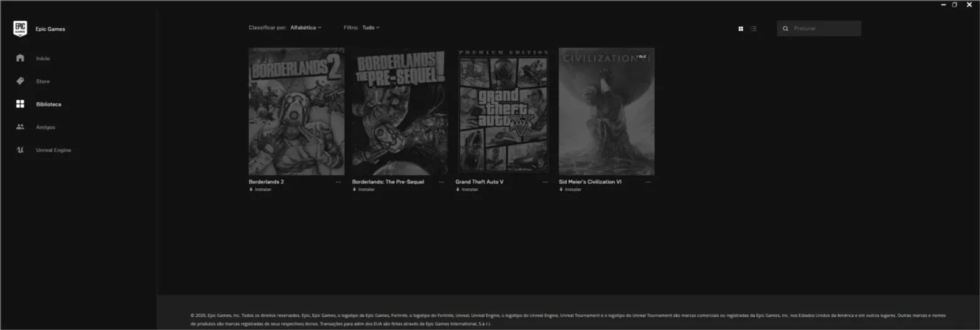Open the Civilization VI cover art

(x=606, y=112)
